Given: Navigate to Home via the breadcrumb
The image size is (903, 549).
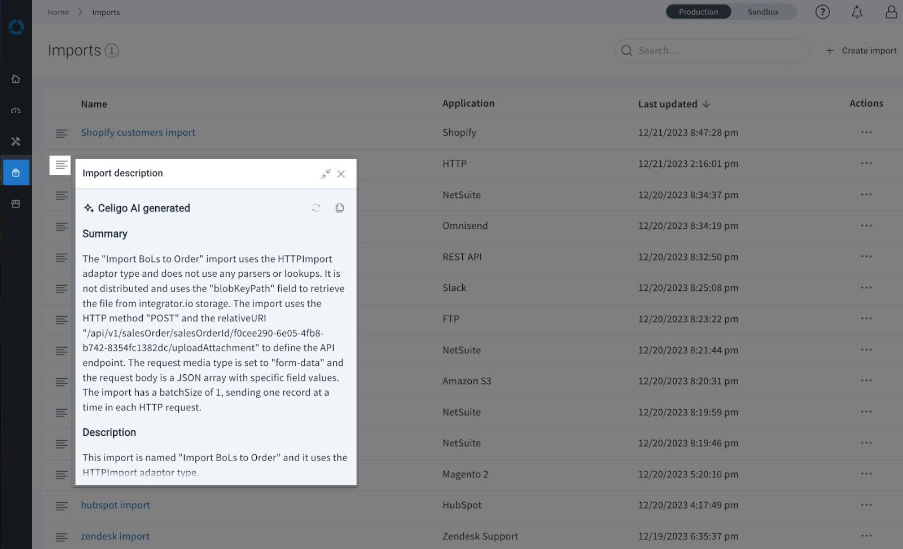Looking at the screenshot, I should click(x=58, y=12).
